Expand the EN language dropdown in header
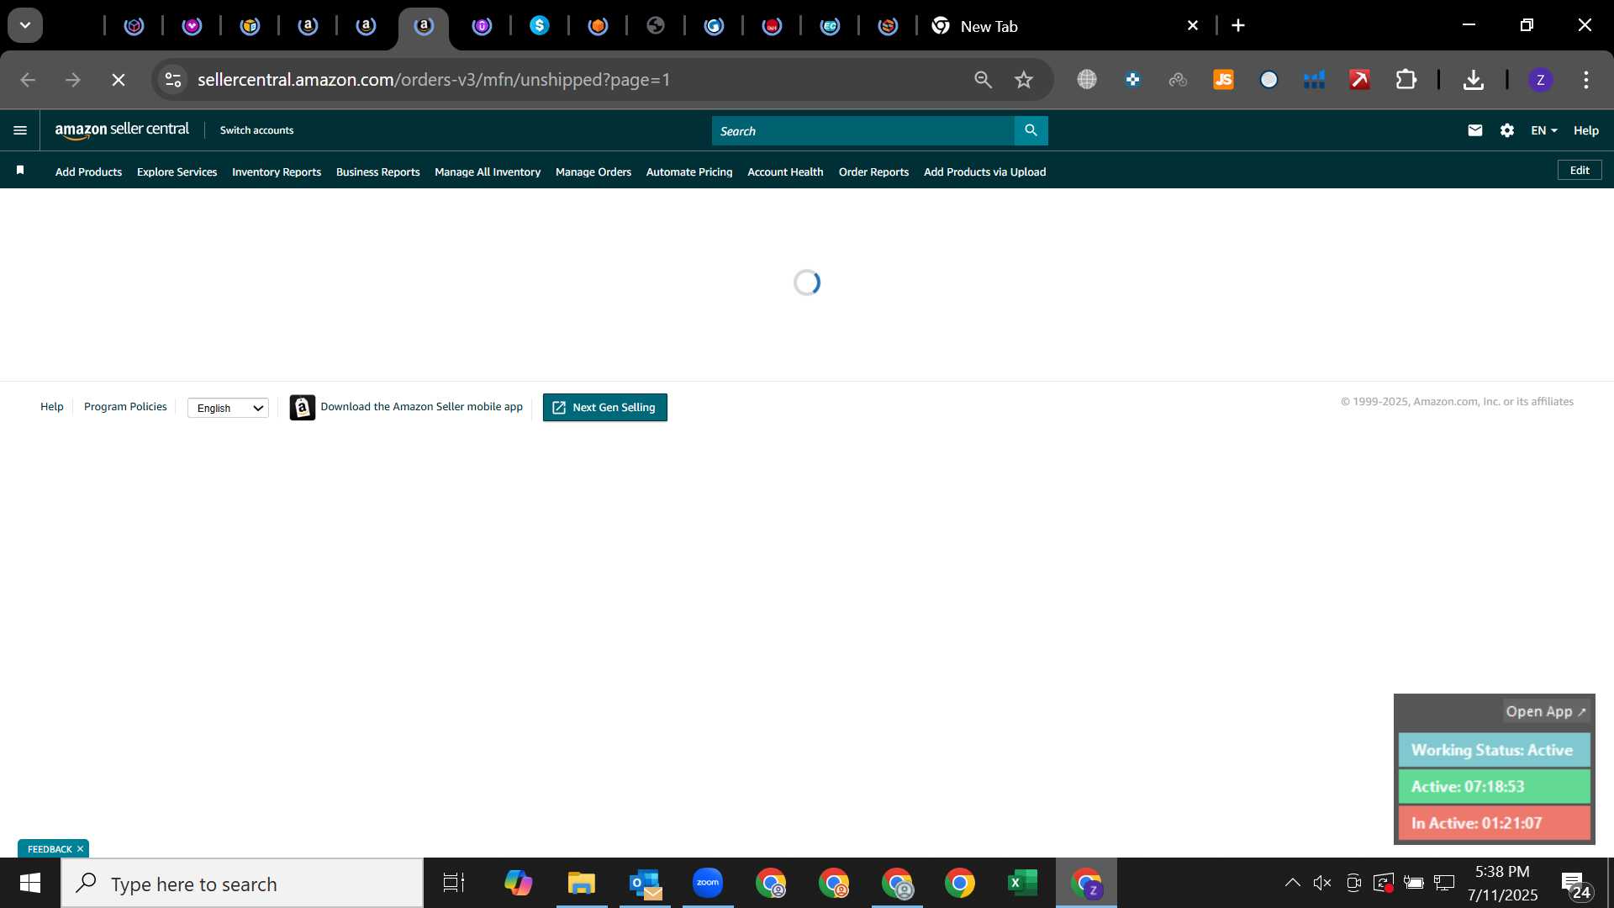Screen dimensions: 1614x908 1544,130
